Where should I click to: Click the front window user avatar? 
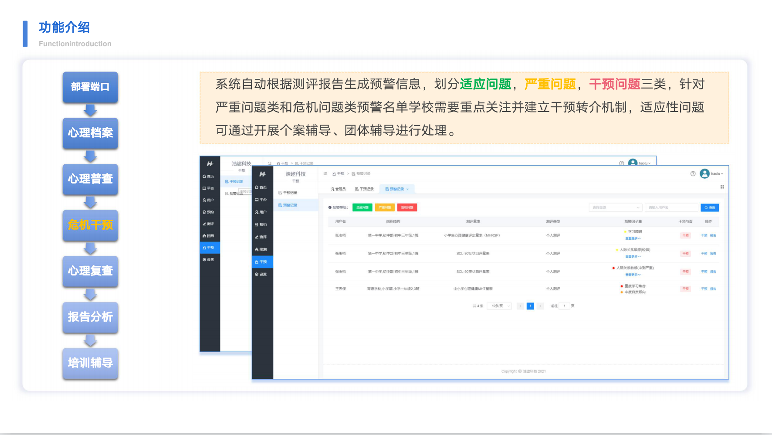pyautogui.click(x=704, y=173)
